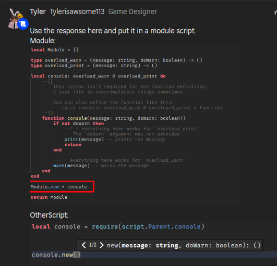This screenshot has height=266, width=277.
Task: Click the comment 'this syntax isn't required' line
Action: pos(130,86)
